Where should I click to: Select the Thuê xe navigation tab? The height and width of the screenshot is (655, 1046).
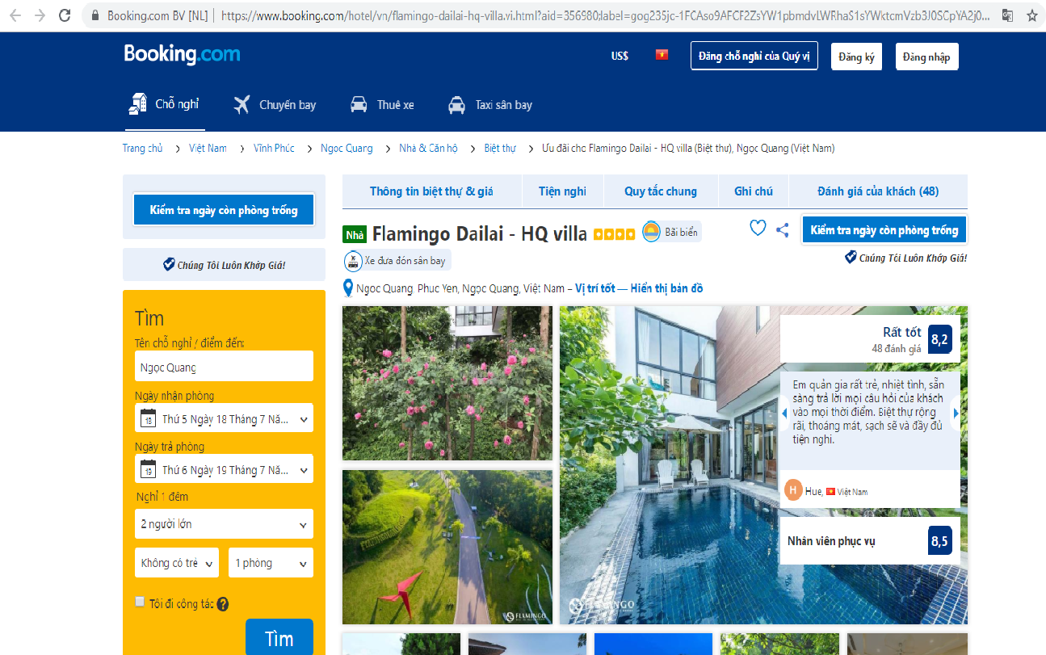[382, 105]
